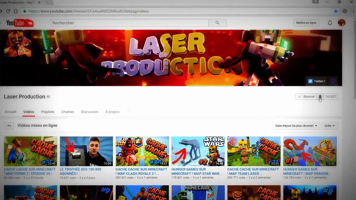Screen dimensions: 356x200
Task: Open the Discussion tab
Action: [90, 112]
